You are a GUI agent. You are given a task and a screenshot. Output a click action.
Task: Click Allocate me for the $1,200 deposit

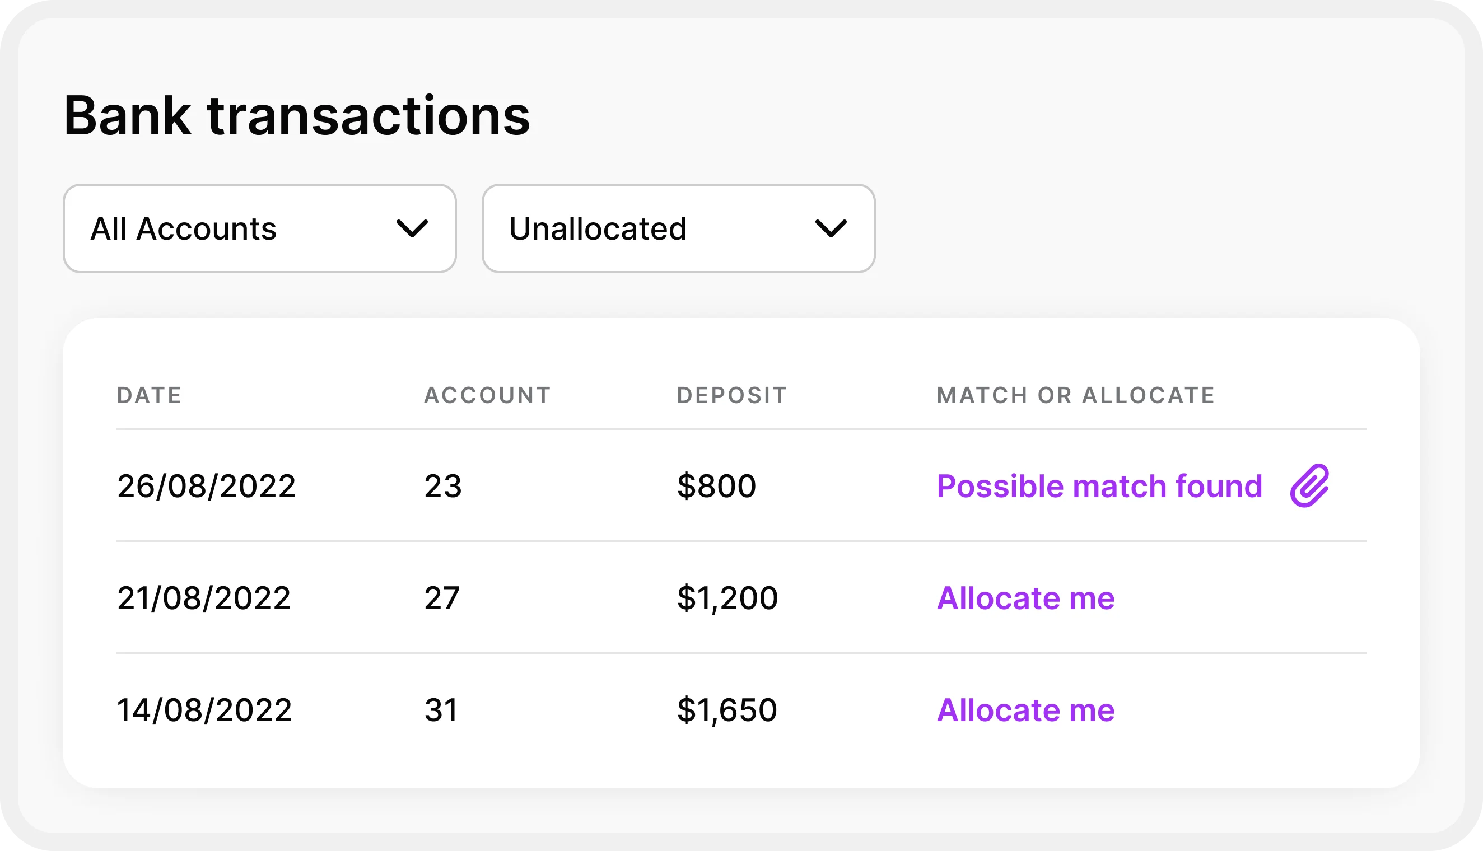click(1025, 598)
